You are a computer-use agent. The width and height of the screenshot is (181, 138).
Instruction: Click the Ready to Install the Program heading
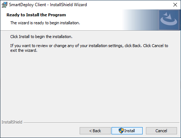click(36, 15)
